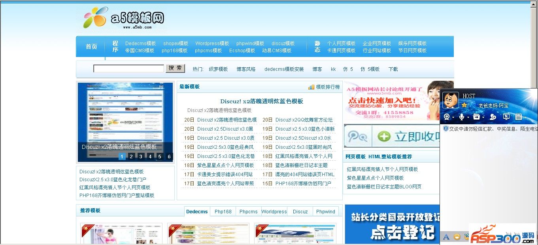This screenshot has height=245, width=538.
Task: Switch to the Phpwind tab
Action: tap(326, 212)
